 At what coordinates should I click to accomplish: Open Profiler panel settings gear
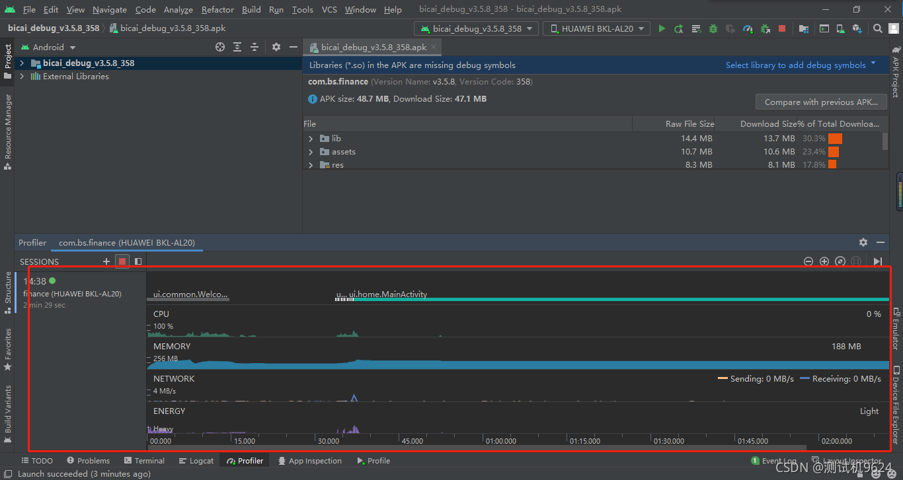click(x=863, y=242)
